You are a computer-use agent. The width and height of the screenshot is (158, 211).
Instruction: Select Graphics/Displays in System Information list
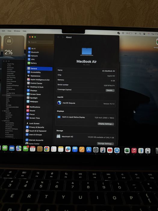(x=13, y=85)
